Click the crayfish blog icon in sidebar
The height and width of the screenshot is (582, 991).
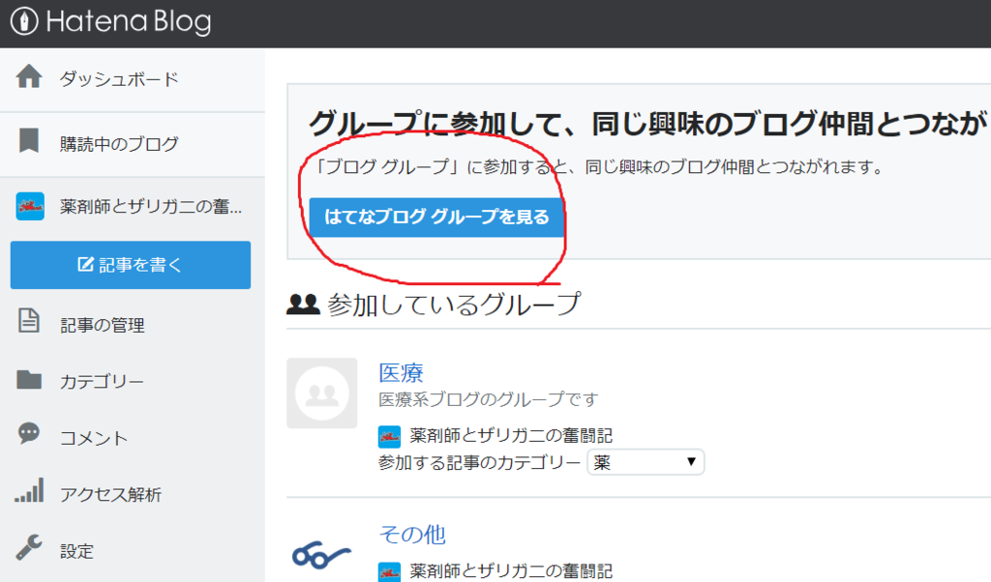30,207
